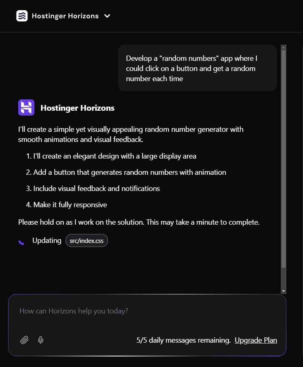Click the chat scrollbar up arrow
Image resolution: width=303 pixels, height=367 pixels.
[283, 47]
